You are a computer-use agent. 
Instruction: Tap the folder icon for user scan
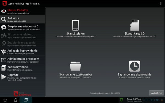[x=75, y=66]
